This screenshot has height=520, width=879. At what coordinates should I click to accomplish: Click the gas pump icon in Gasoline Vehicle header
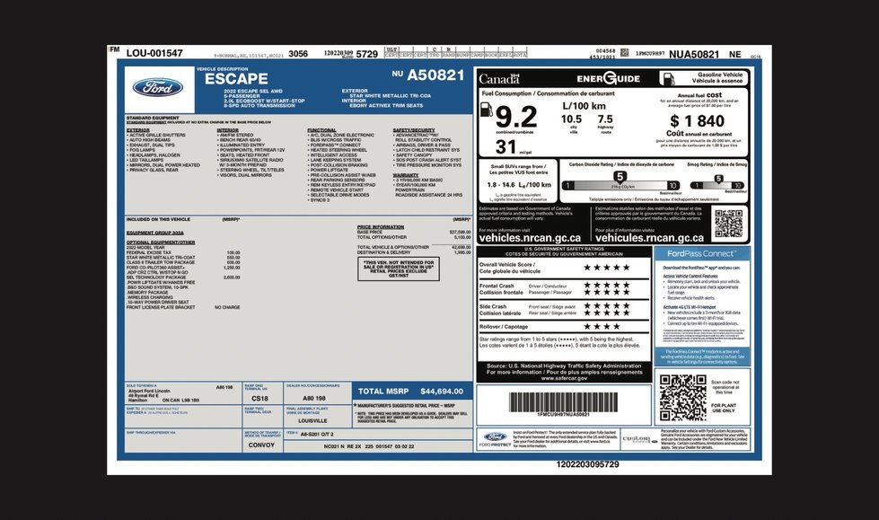point(668,78)
